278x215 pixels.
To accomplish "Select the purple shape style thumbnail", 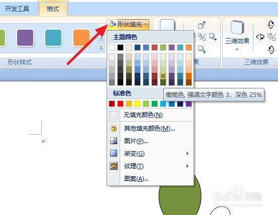I will pyautogui.click(x=25, y=38).
